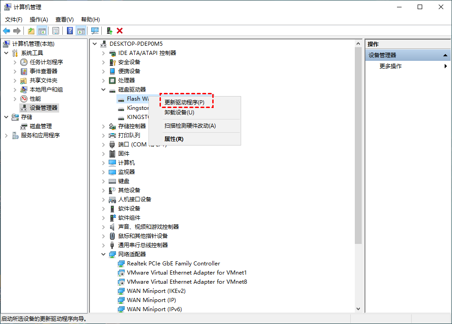Open the Properties sheet toolbar icon
The height and width of the screenshot is (324, 452).
[55, 31]
